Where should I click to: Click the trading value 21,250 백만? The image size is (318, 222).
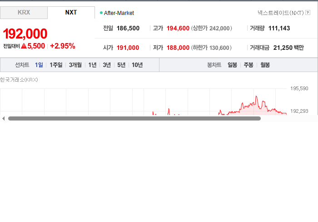[288, 48]
